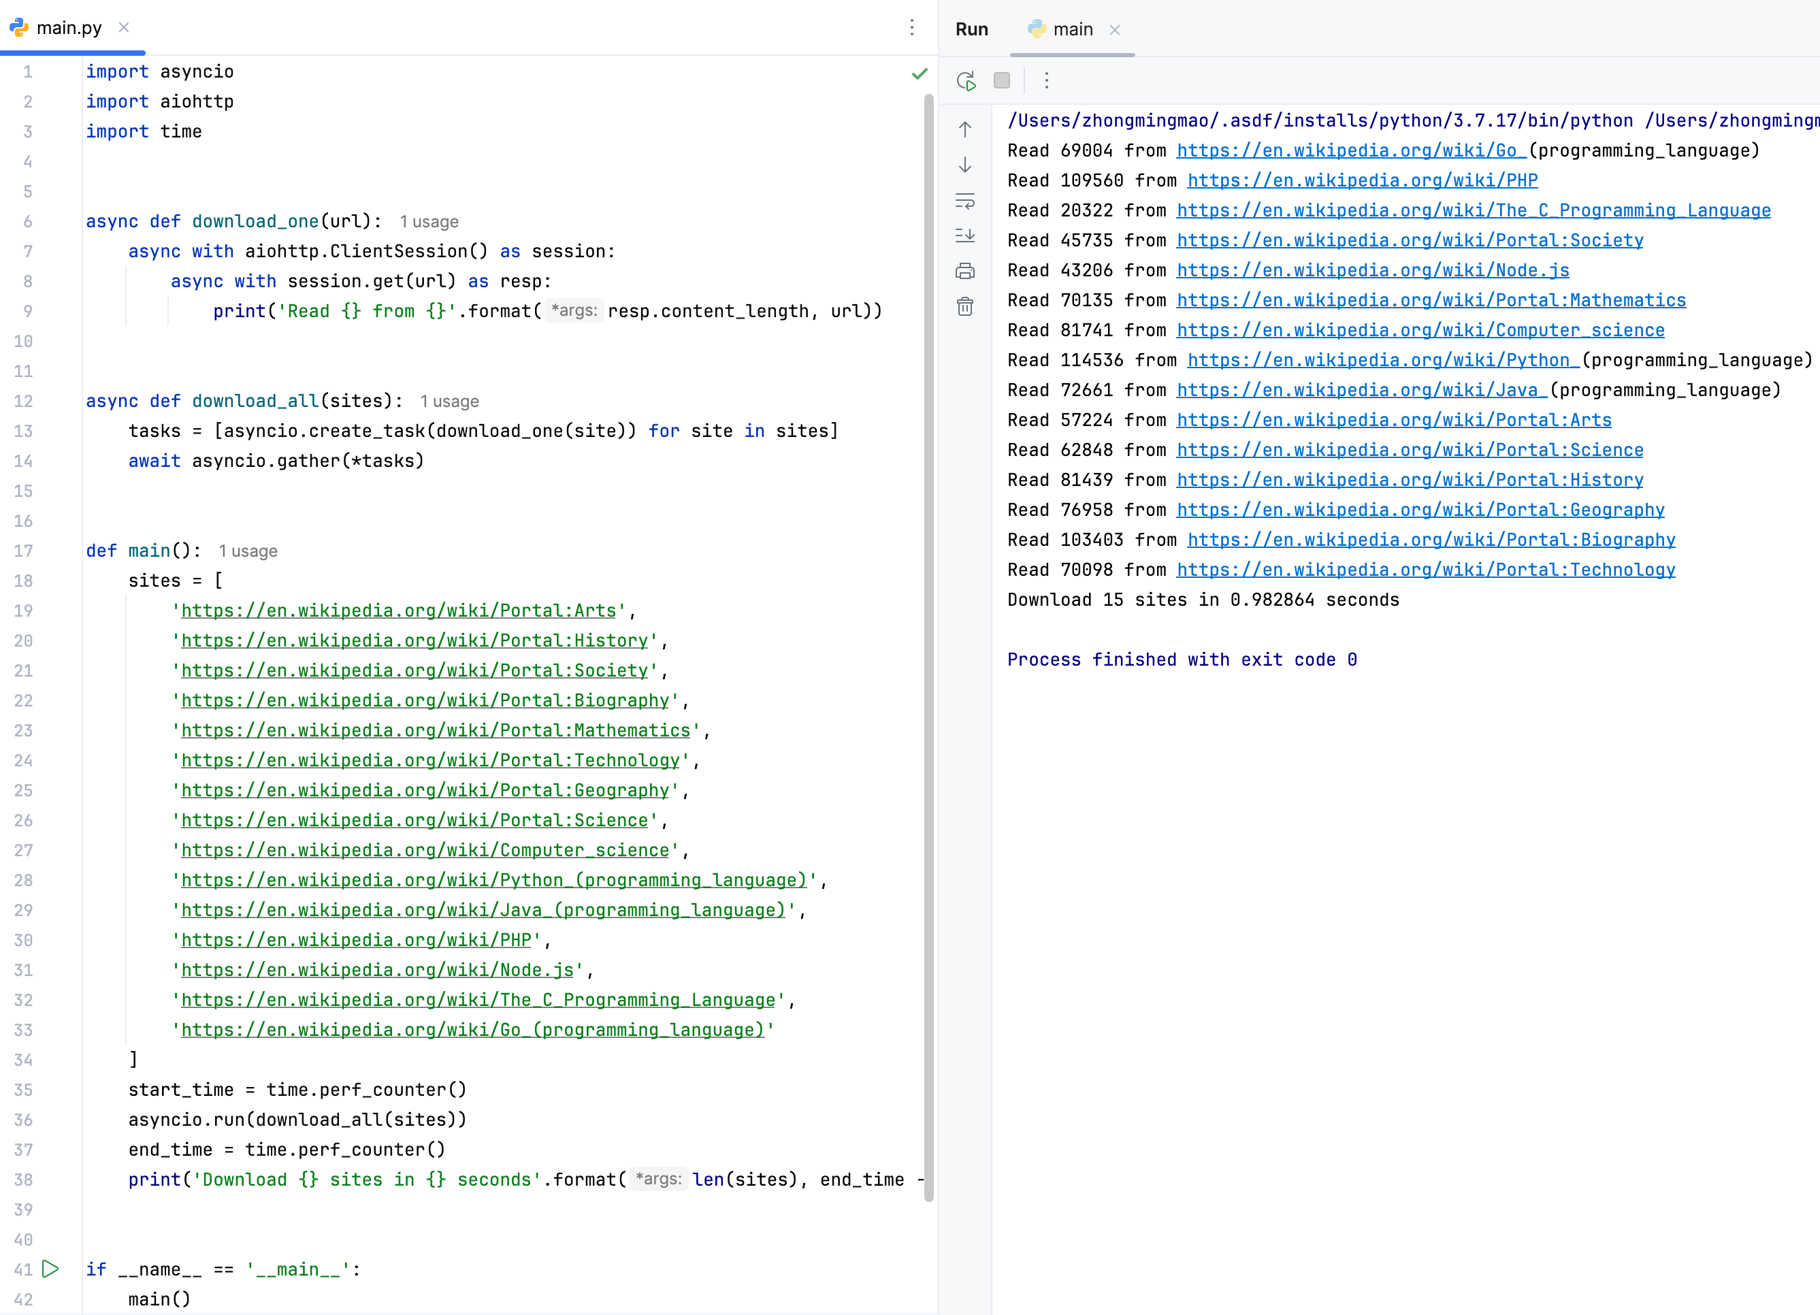Toggle soft-wrap in Run console
Screen dimensions: 1820x1315
pos(964,201)
